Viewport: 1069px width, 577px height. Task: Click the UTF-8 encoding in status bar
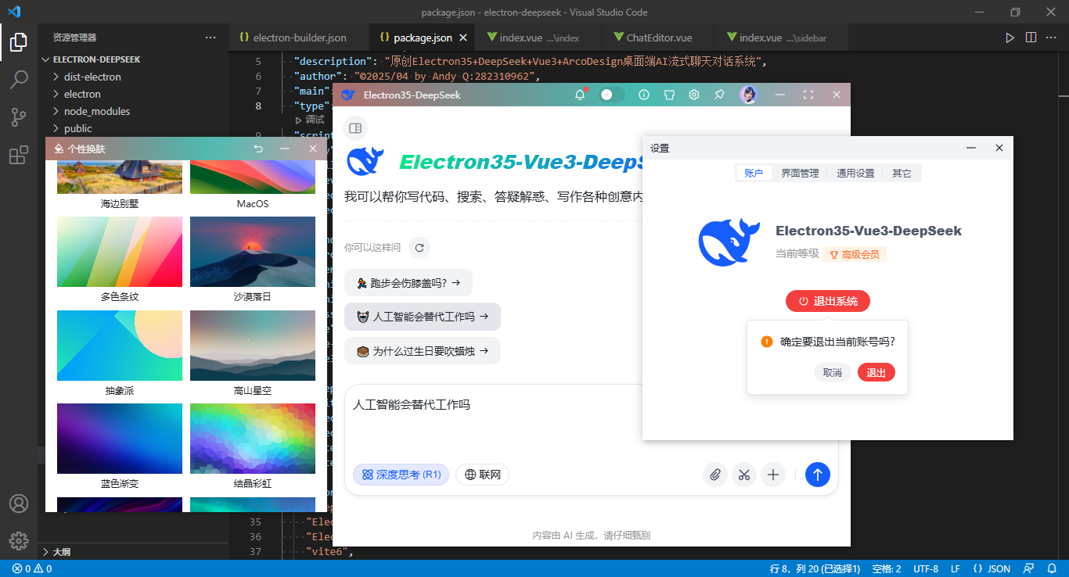tap(926, 568)
